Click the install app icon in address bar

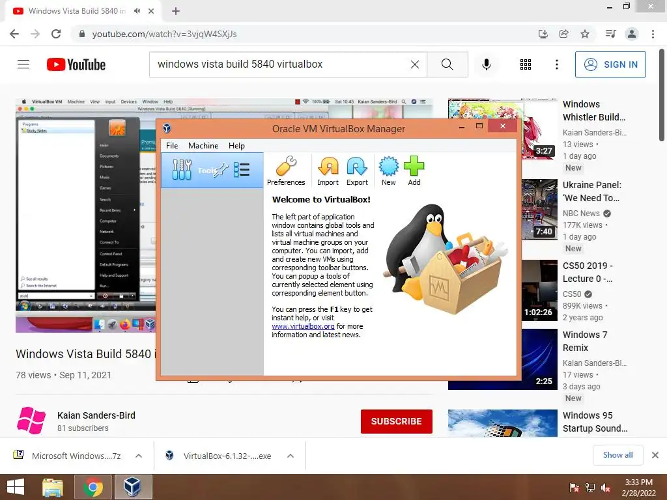click(x=543, y=34)
